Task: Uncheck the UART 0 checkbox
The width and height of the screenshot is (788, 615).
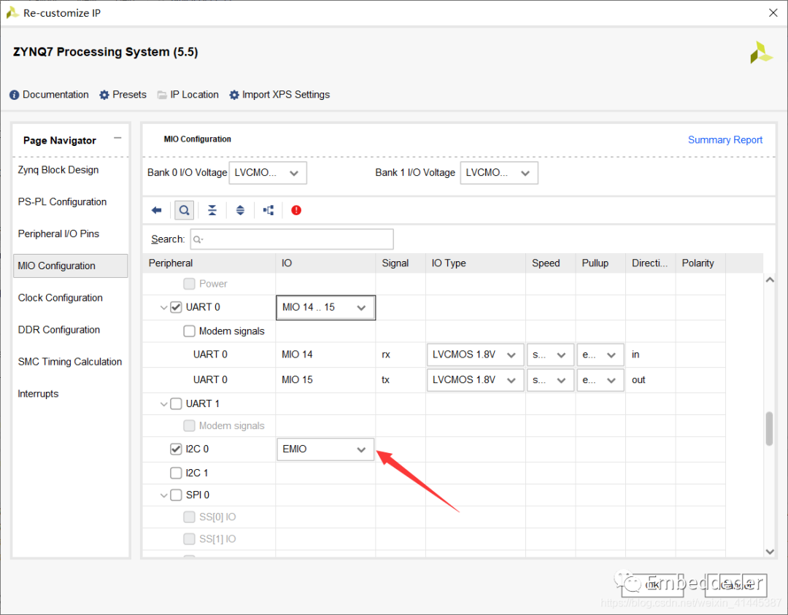Action: coord(176,307)
